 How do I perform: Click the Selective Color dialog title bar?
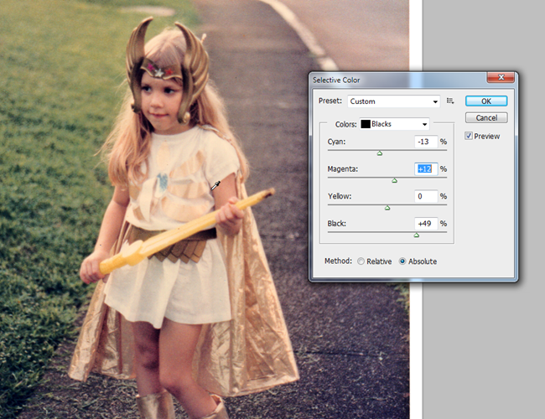pyautogui.click(x=402, y=80)
